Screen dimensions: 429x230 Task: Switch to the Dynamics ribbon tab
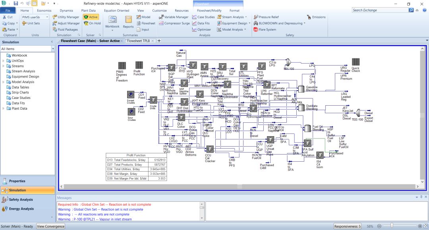tap(66, 10)
